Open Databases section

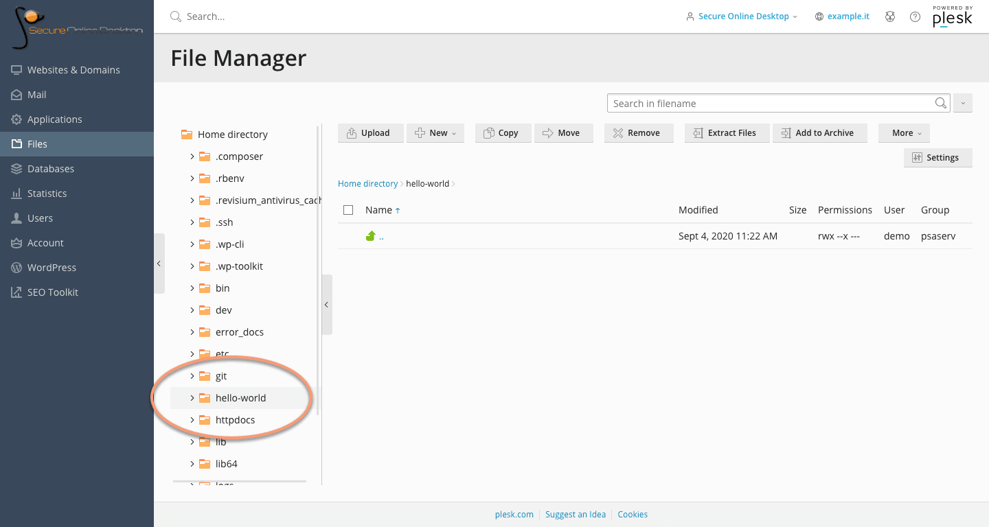pyautogui.click(x=42, y=169)
